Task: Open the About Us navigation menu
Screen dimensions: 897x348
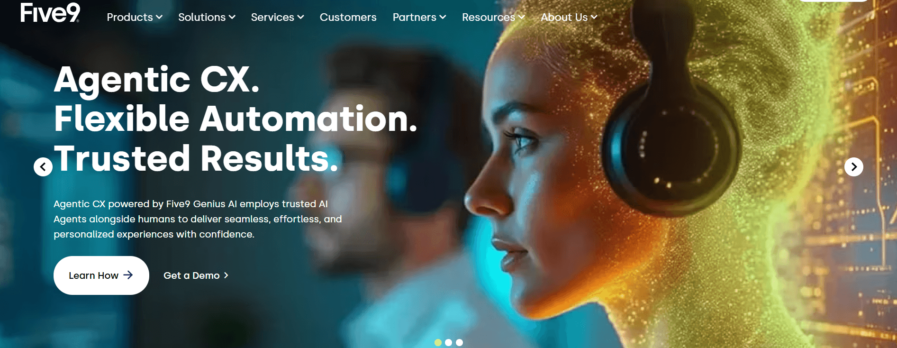Action: [x=569, y=18]
